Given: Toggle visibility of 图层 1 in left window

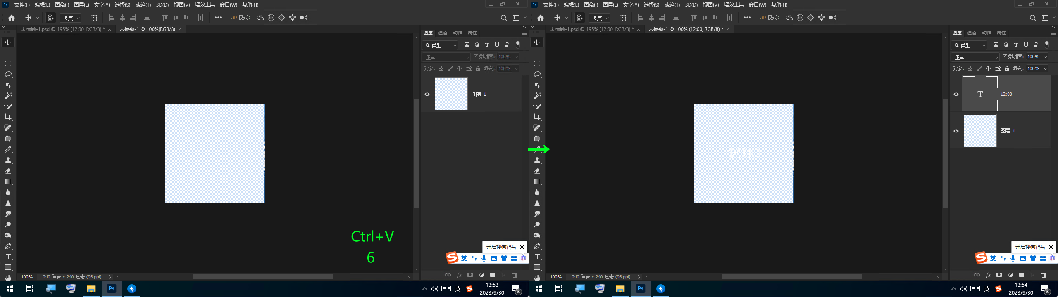Looking at the screenshot, I should tap(427, 94).
